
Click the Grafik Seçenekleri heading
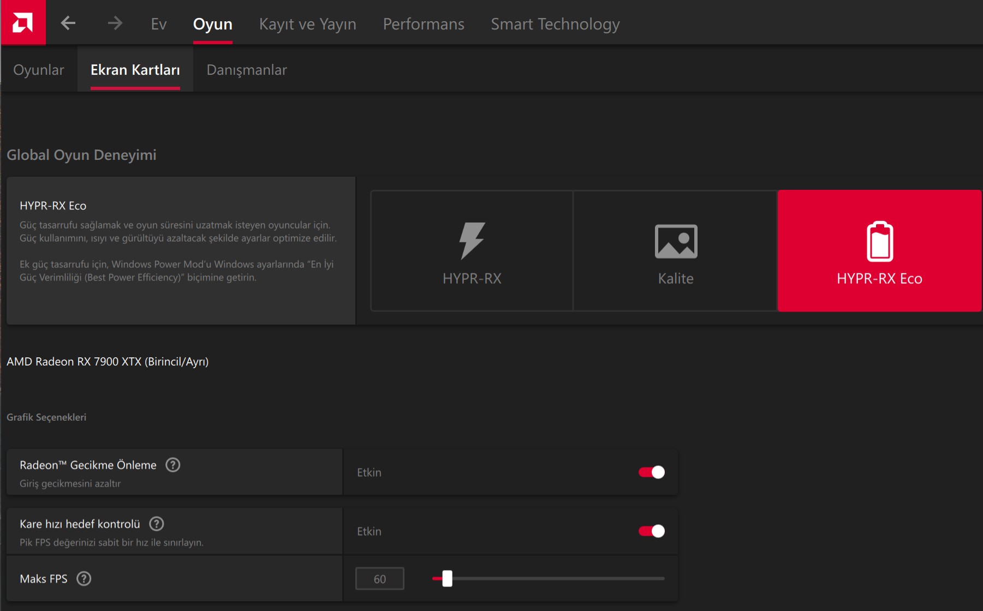46,417
